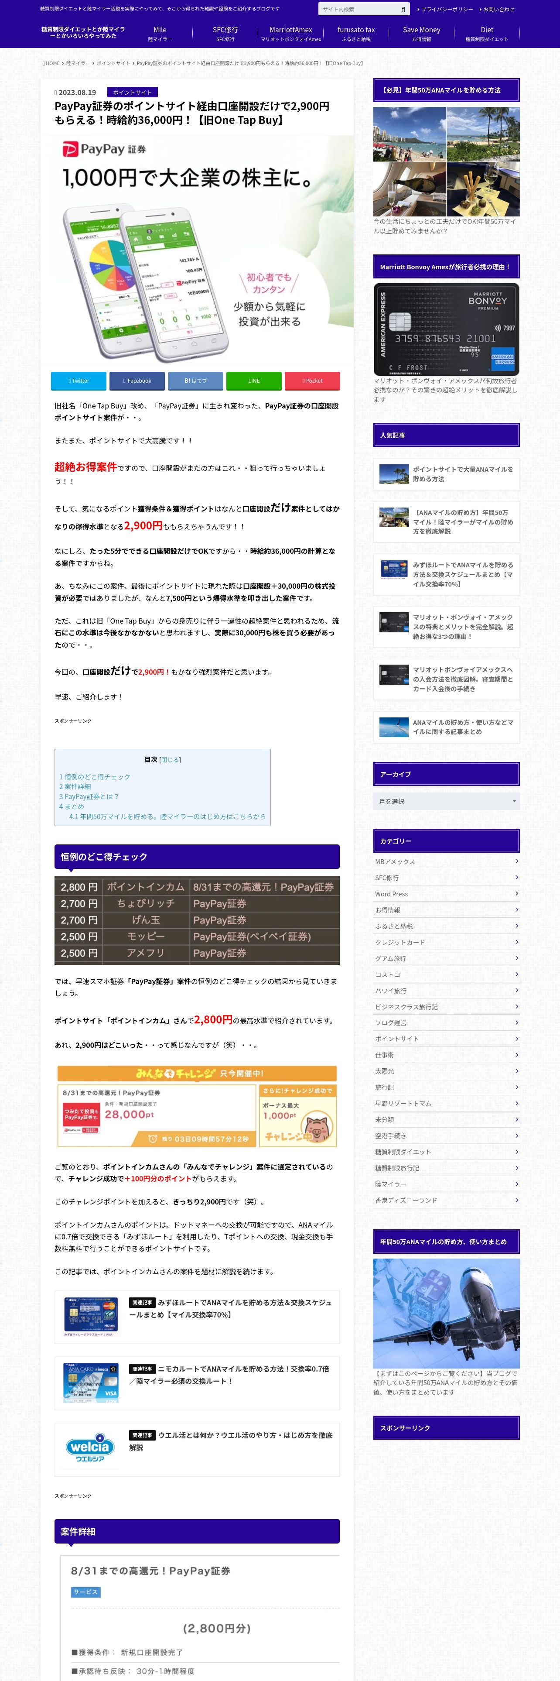Collapse the table of contents with 閉じる

point(170,760)
